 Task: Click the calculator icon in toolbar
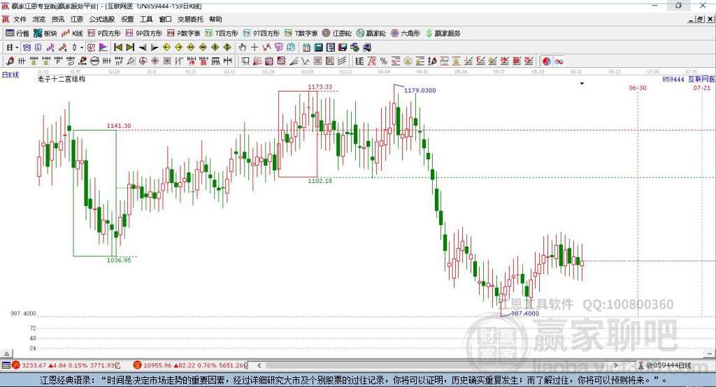[x=317, y=47]
